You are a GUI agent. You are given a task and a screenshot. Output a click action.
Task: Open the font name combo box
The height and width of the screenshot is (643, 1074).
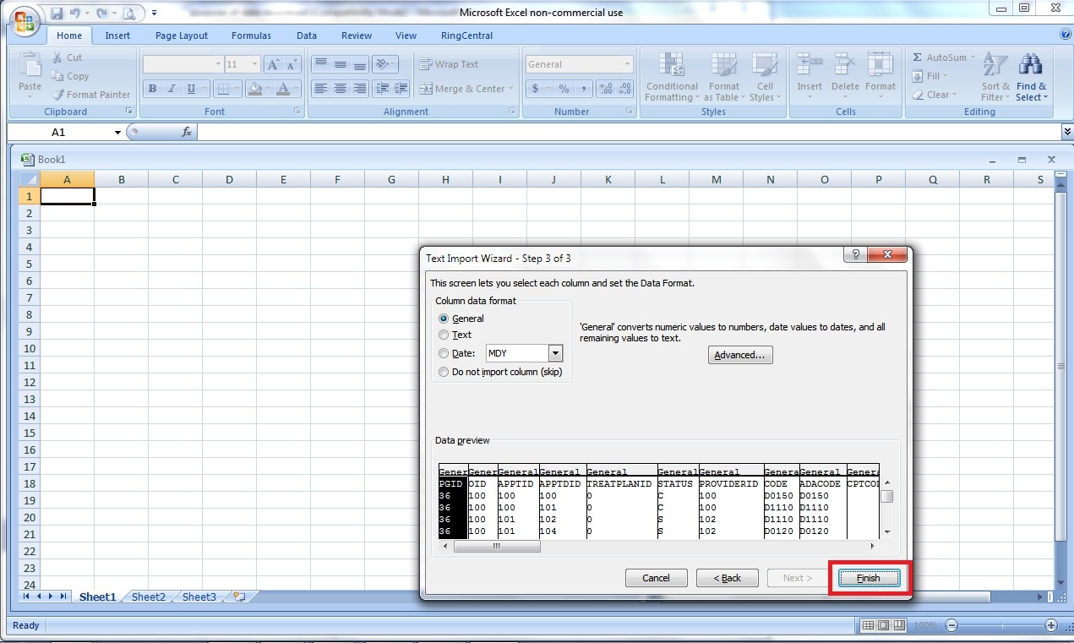click(183, 64)
